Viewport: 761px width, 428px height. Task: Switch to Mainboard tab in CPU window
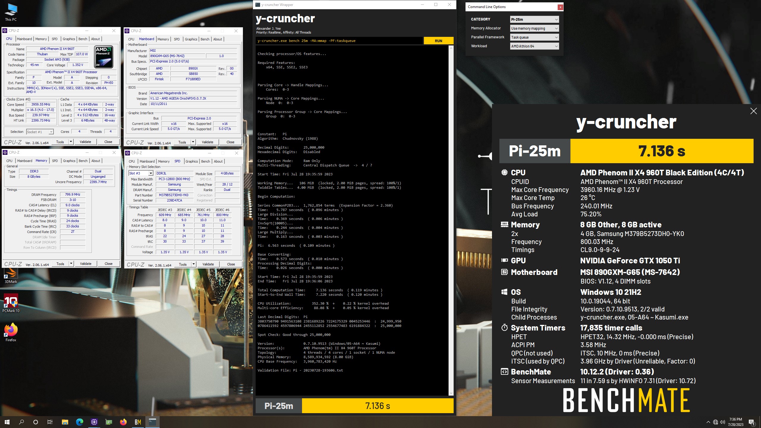tap(24, 39)
